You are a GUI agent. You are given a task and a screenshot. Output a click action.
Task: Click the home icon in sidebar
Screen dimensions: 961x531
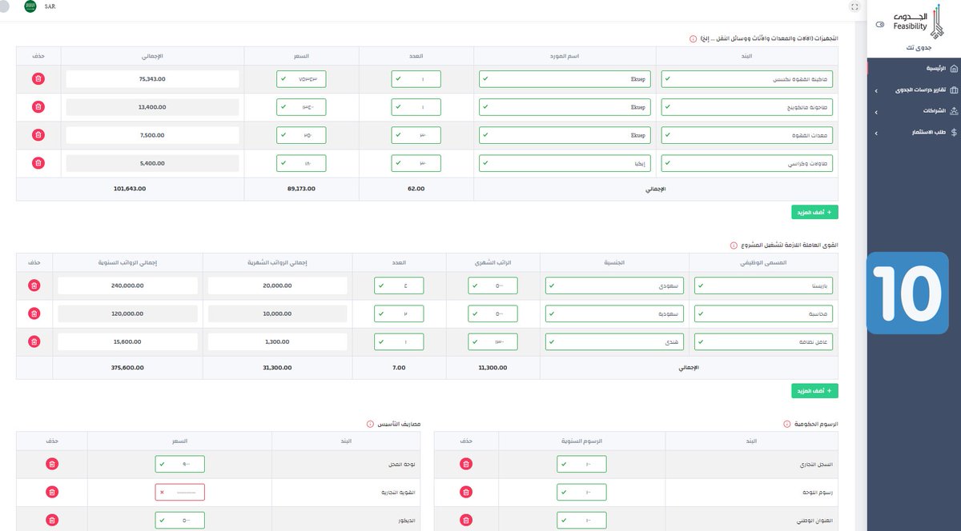(x=953, y=69)
